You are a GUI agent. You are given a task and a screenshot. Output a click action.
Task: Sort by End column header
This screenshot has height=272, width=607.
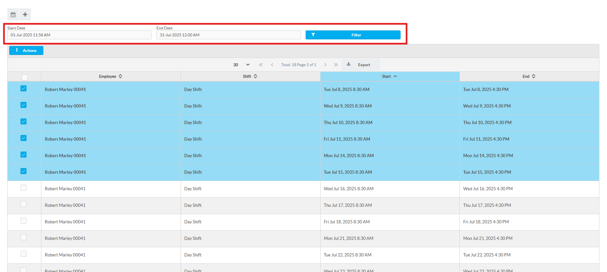(529, 76)
